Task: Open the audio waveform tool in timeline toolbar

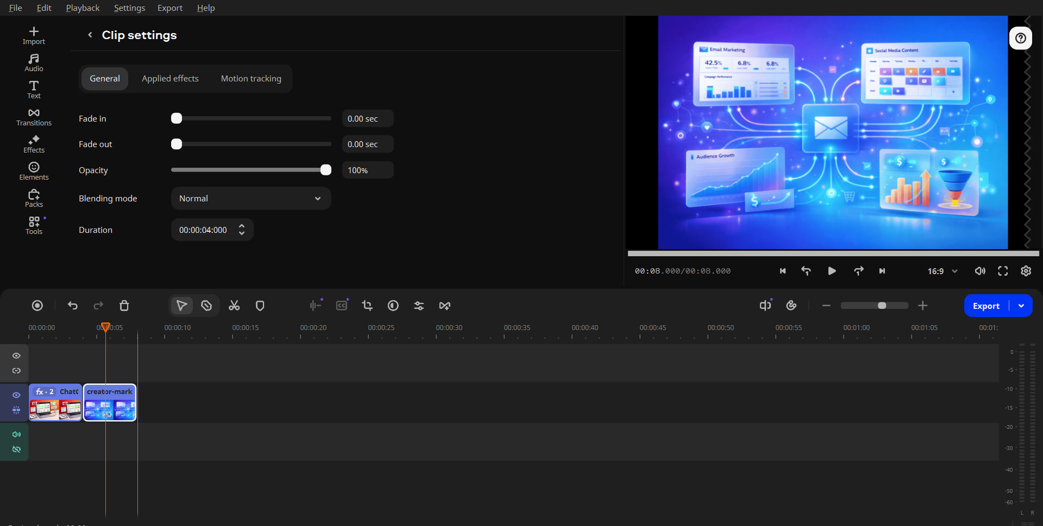Action: click(315, 306)
